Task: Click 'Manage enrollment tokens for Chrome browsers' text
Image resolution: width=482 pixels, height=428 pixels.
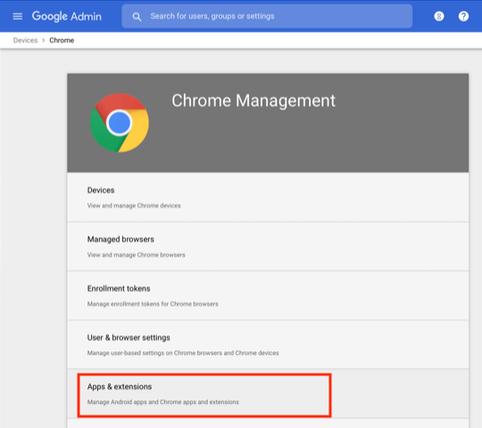Action: [x=153, y=304]
